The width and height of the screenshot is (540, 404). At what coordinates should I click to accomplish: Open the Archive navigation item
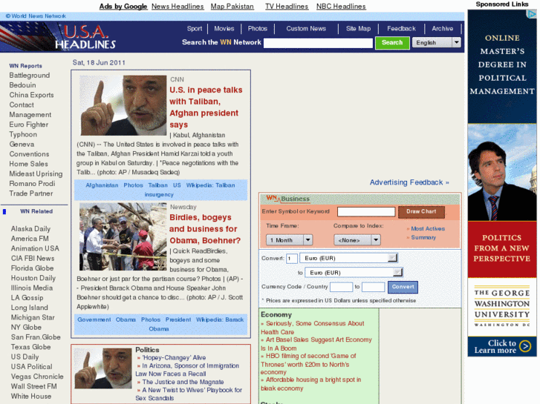point(442,28)
